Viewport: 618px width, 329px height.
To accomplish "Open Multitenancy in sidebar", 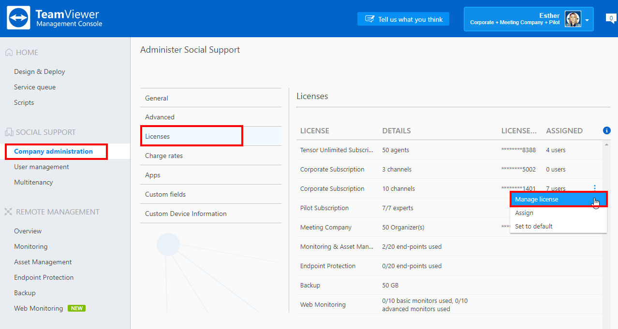I will (33, 182).
